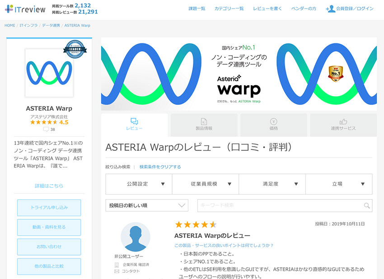Open the 投稿日の新しい順 sort dropdown

[147, 205]
